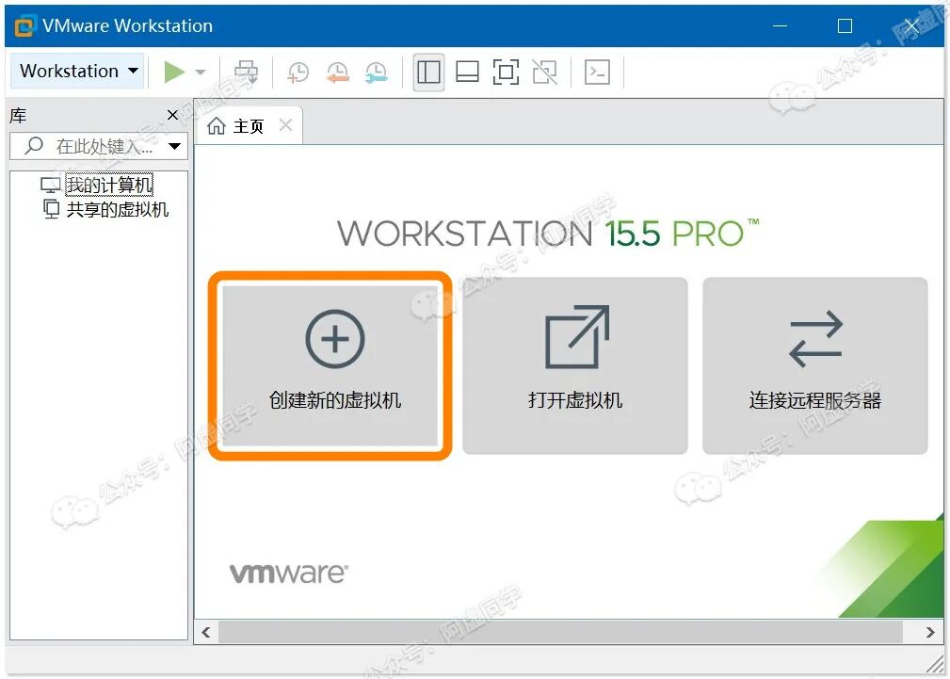Viewport: 950px width, 679px height.
Task: Take a snapshot of this virtual machine
Action: click(x=298, y=73)
